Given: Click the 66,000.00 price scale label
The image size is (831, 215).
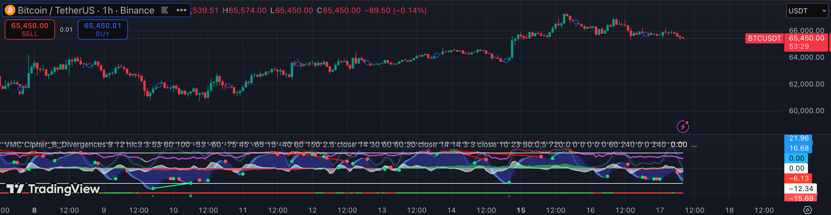Looking at the screenshot, I should (x=806, y=31).
